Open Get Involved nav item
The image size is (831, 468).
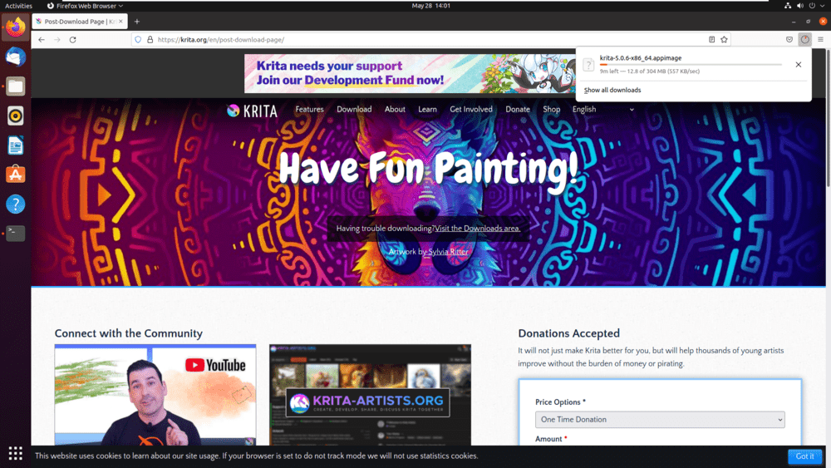tap(471, 109)
